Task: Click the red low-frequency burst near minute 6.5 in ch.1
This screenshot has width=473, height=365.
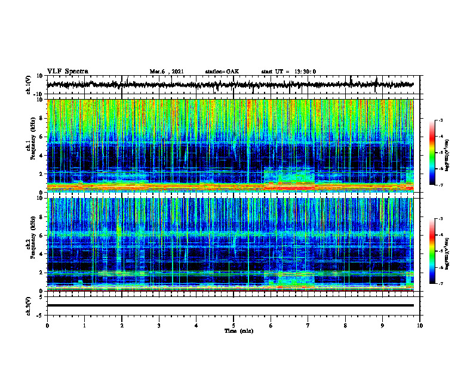Action: pos(296,188)
